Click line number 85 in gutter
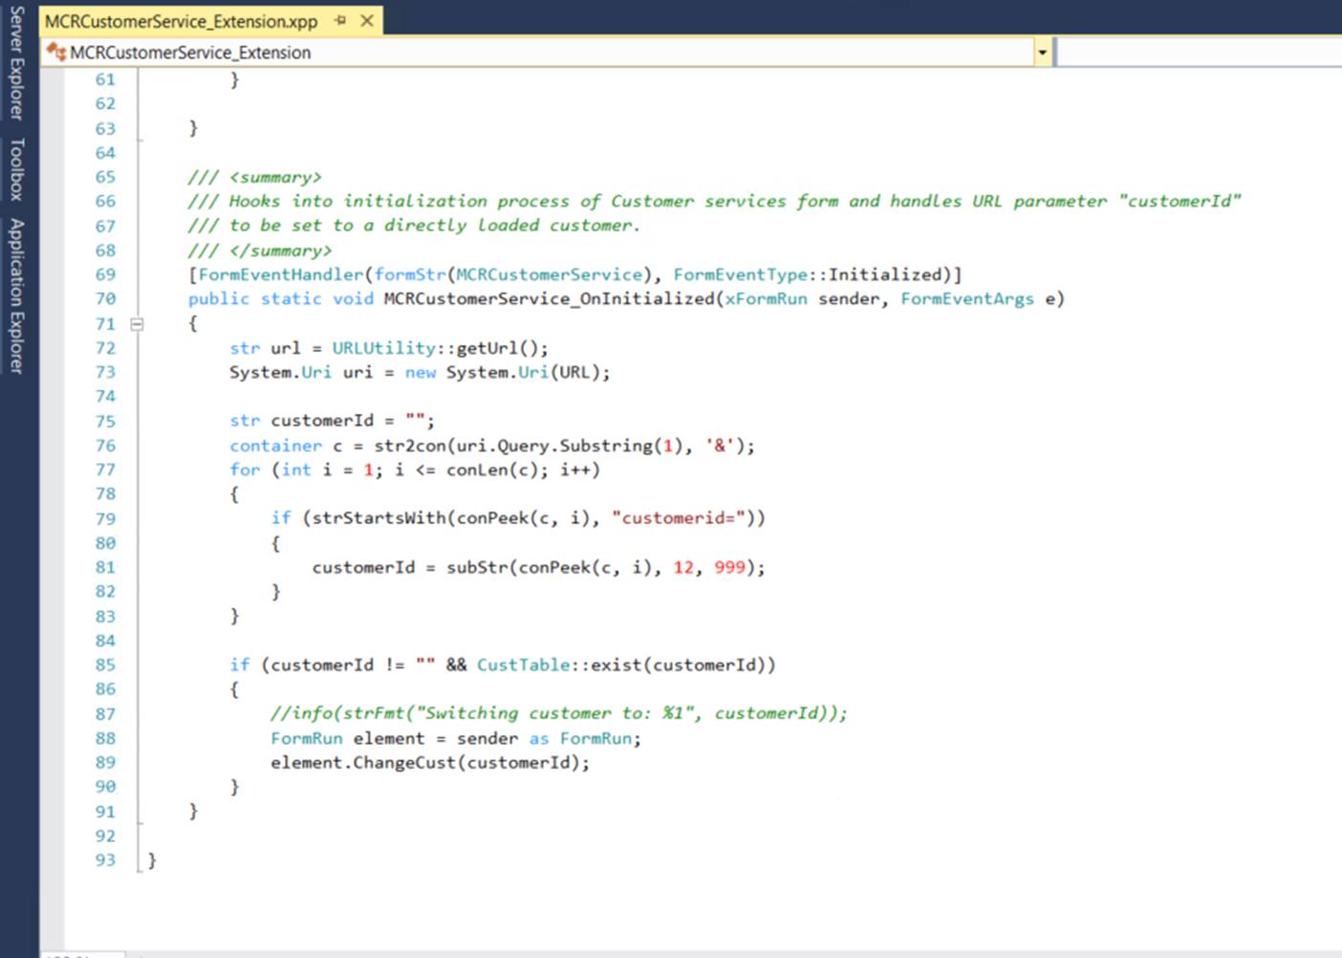The width and height of the screenshot is (1342, 958). 105,664
